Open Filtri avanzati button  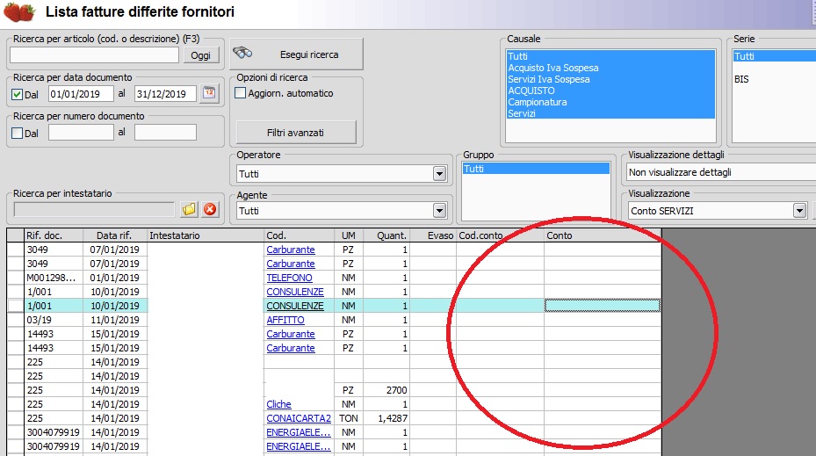[x=296, y=133]
